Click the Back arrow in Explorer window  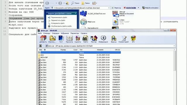(47, 3)
